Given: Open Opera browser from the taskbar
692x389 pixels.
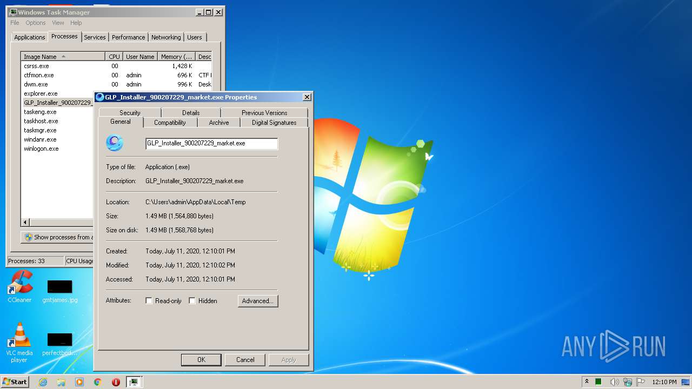Looking at the screenshot, I should (116, 382).
